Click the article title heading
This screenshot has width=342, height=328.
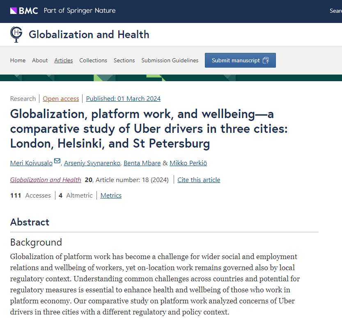click(x=149, y=129)
